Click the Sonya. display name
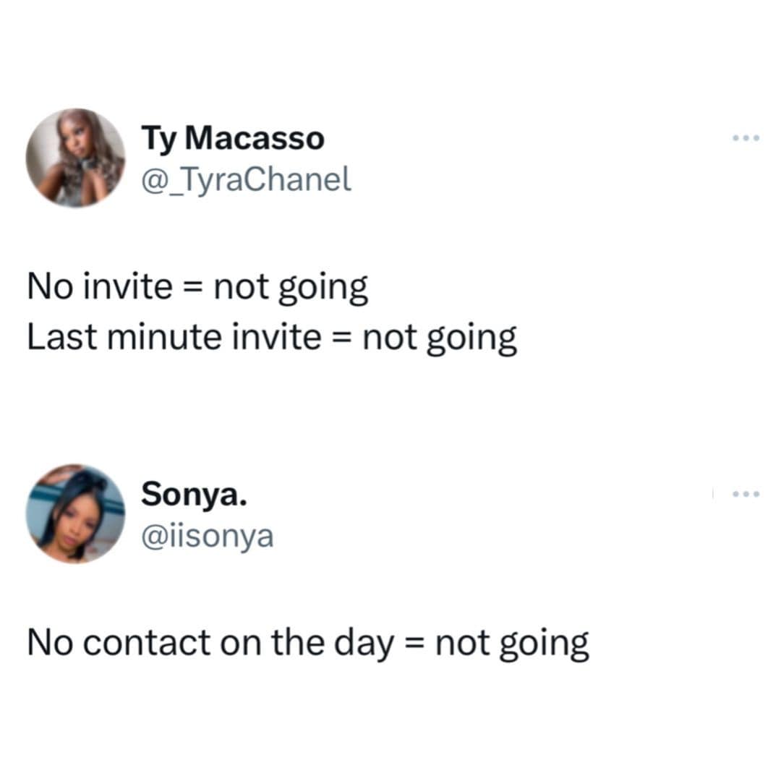Image resolution: width=781 pixels, height=781 pixels. pyautogui.click(x=193, y=494)
